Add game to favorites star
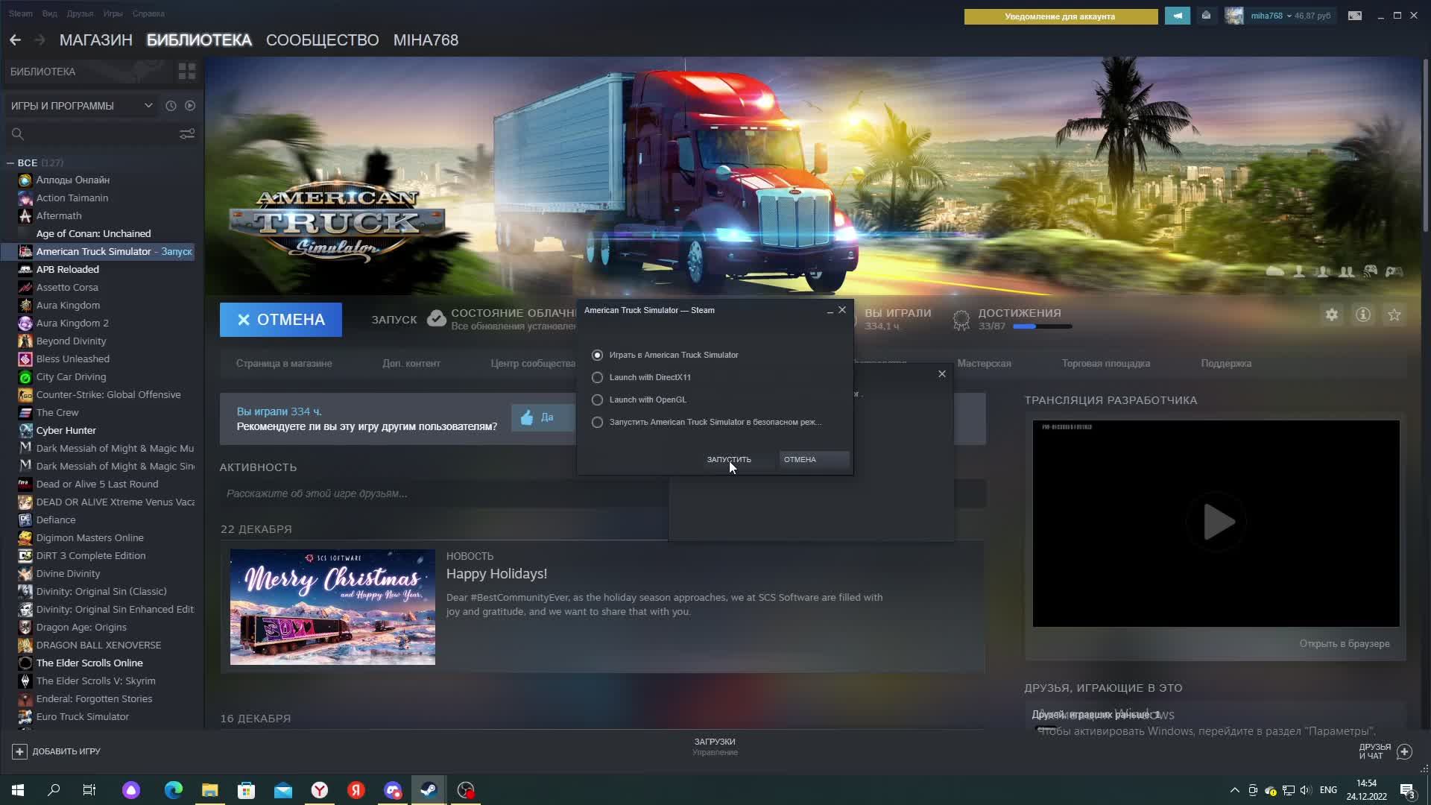1431x805 pixels. (x=1394, y=315)
